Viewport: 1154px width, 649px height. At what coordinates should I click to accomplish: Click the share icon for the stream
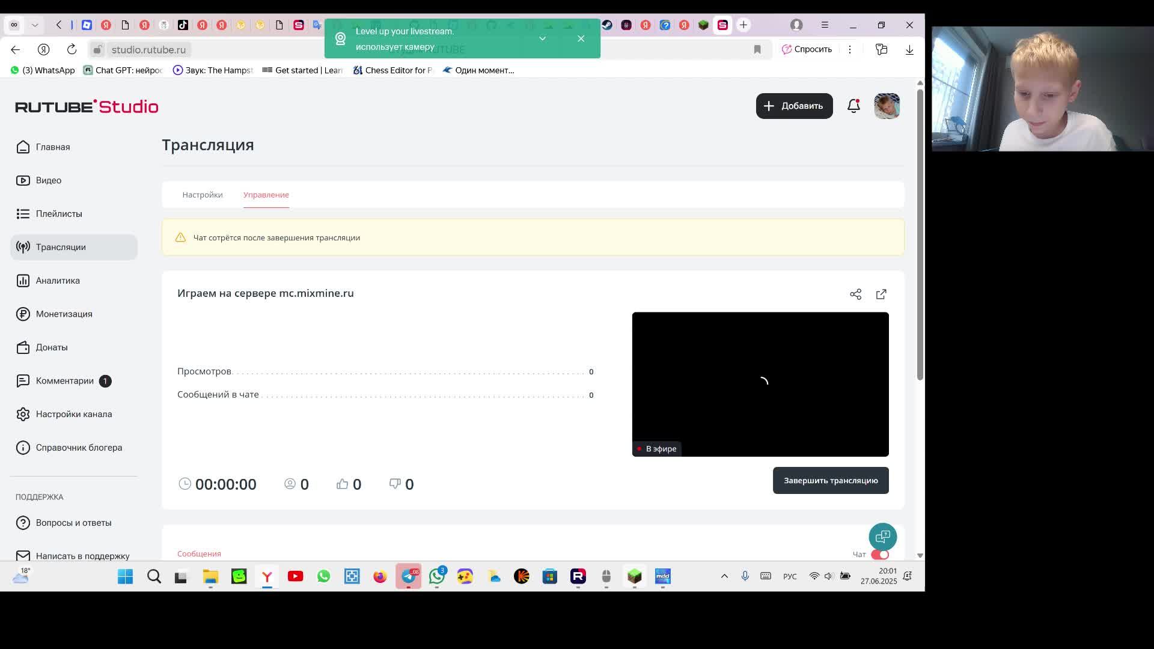tap(855, 294)
